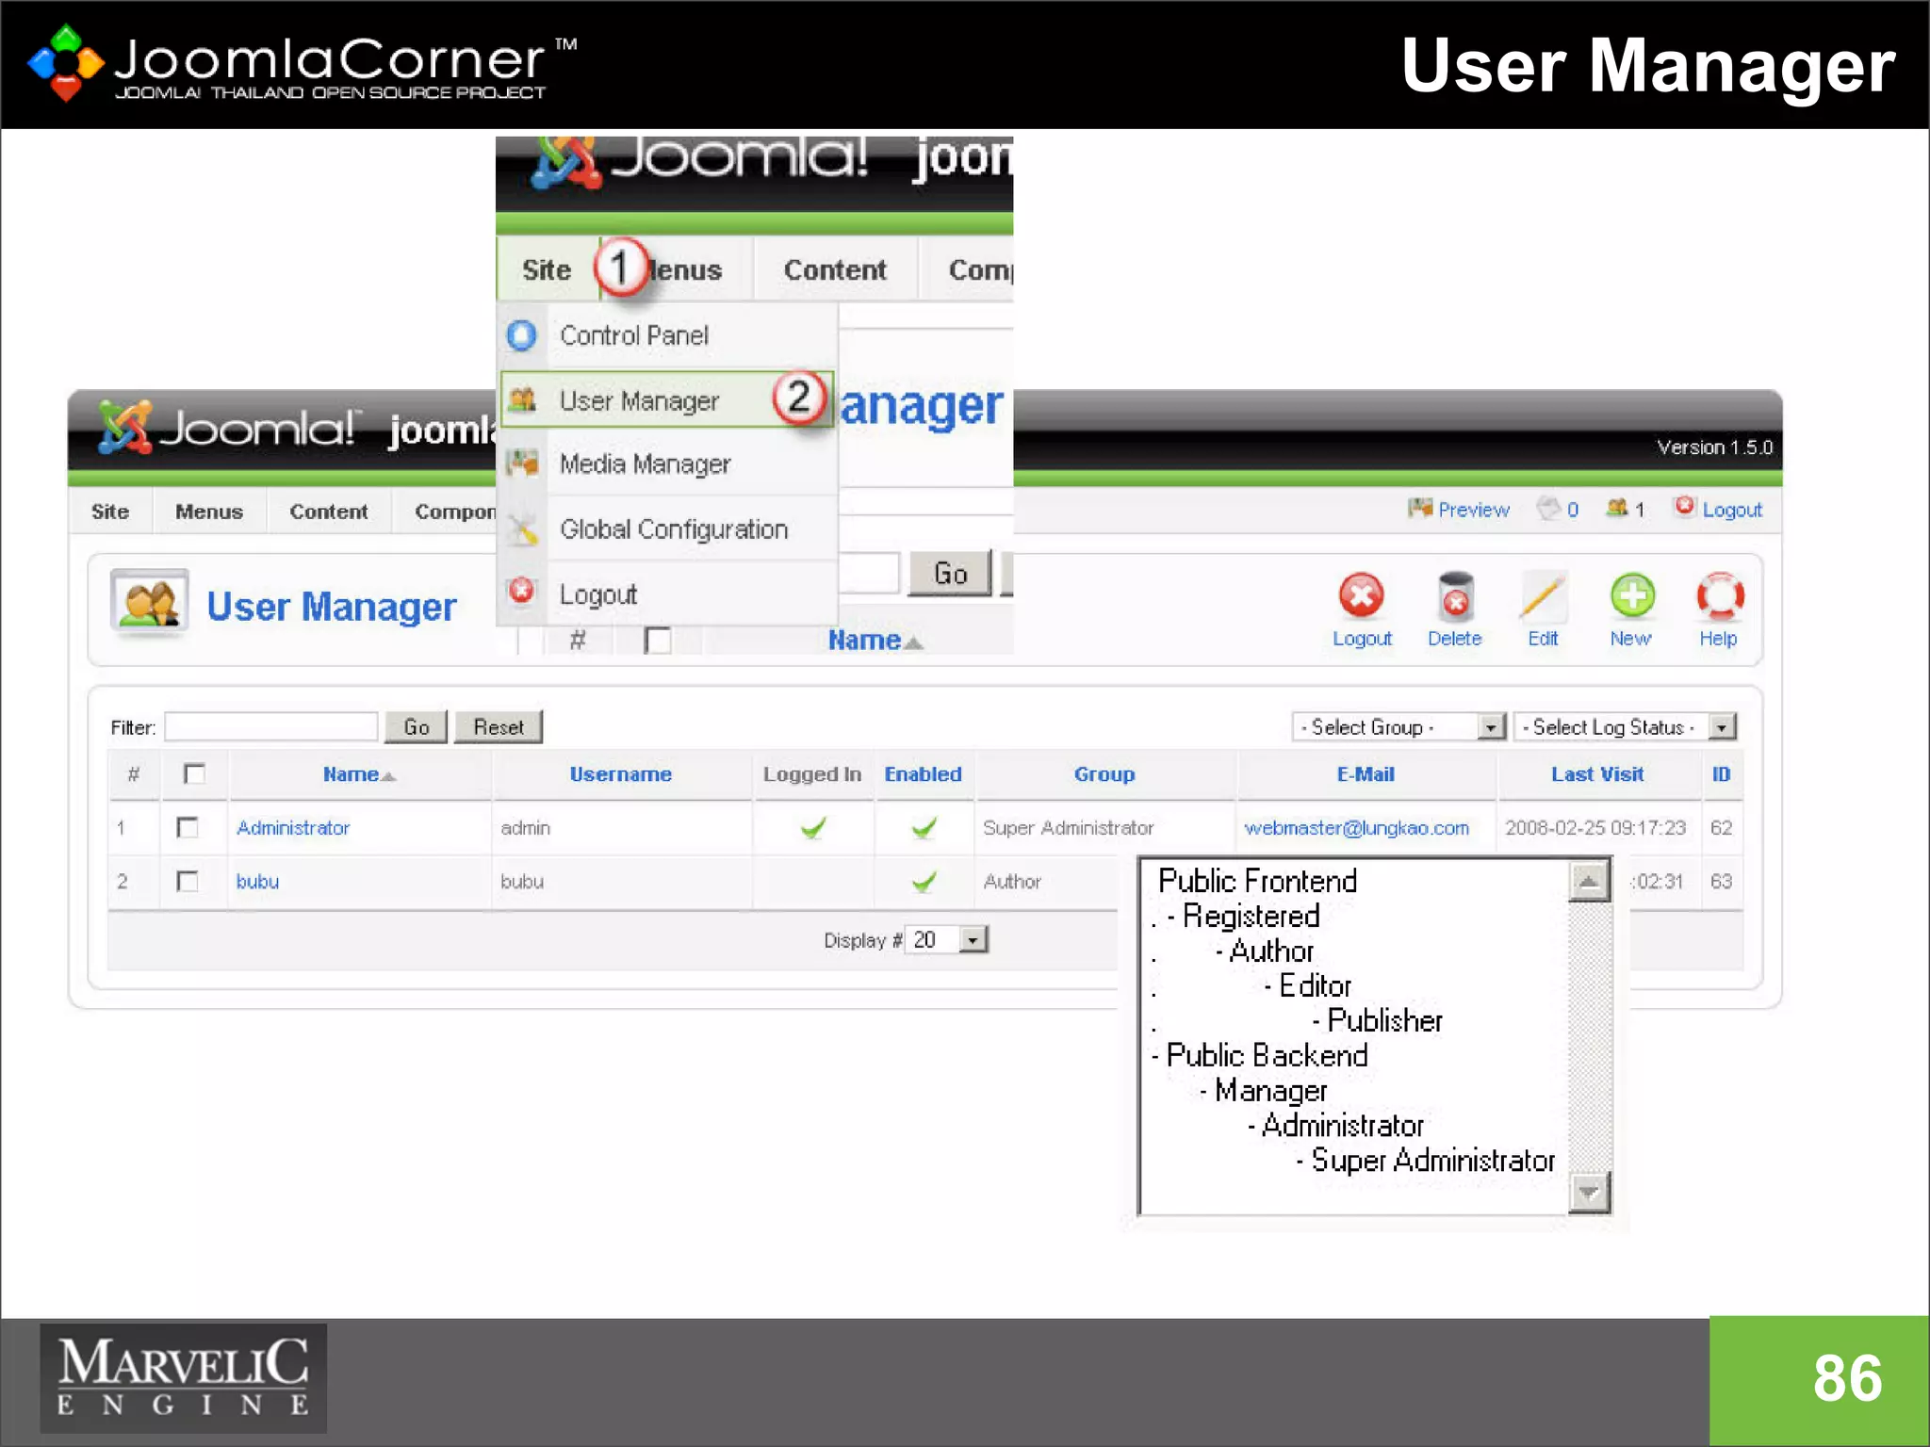Viewport: 1930px width, 1447px height.
Task: Check the Administrator row checkbox
Action: [x=188, y=828]
